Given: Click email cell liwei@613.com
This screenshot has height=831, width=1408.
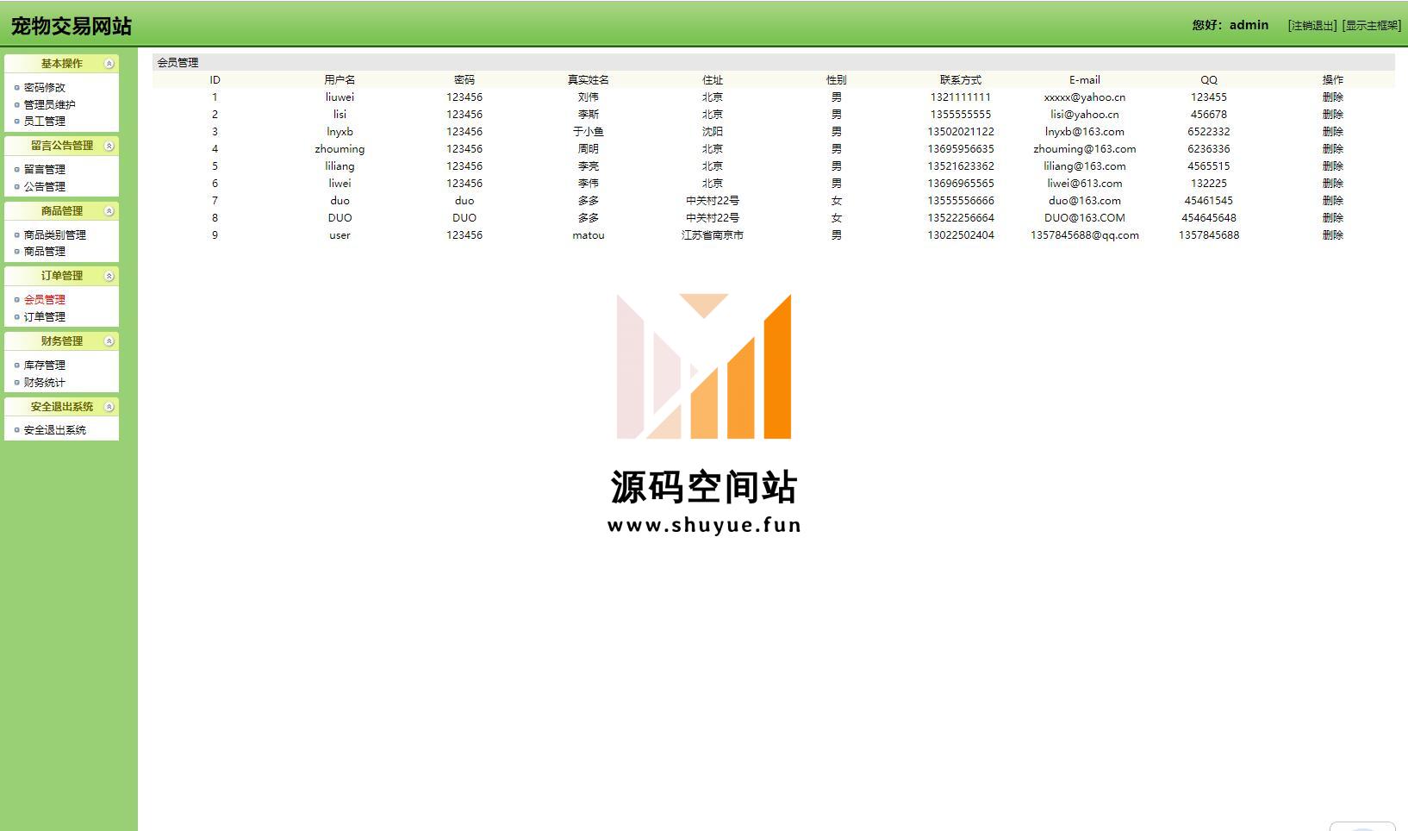Looking at the screenshot, I should (1085, 183).
